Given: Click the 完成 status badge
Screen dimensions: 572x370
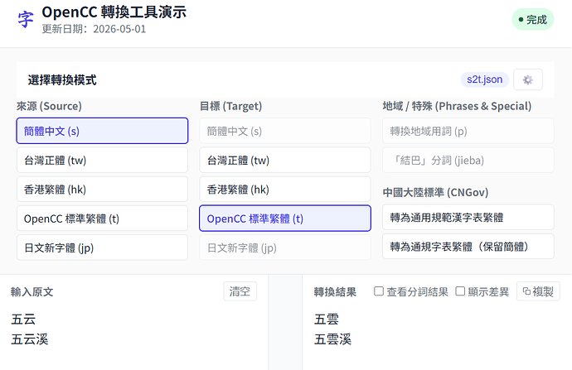Looking at the screenshot, I should 532,19.
